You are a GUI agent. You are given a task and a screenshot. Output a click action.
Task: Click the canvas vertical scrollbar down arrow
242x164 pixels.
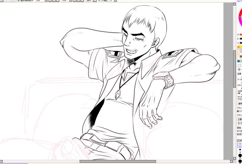coord(234,159)
